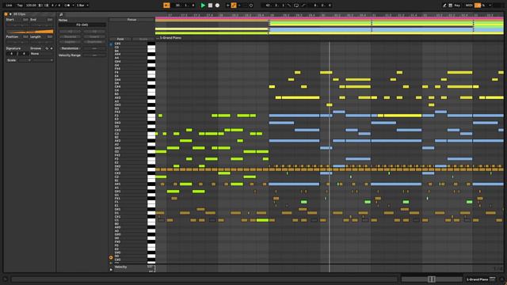The image size is (507, 285).
Task: Toggle the Link button
Action: [9, 6]
